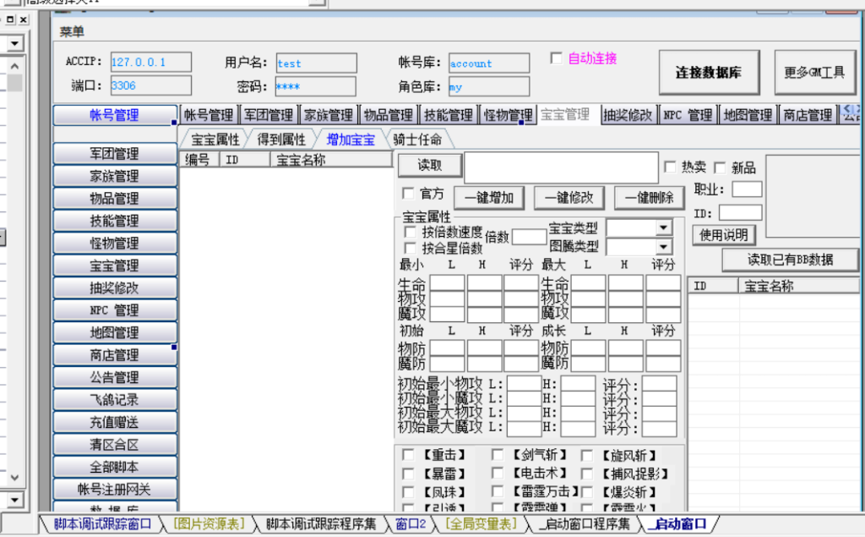
Task: Click the 用户名 input field
Action: pyautogui.click(x=316, y=63)
